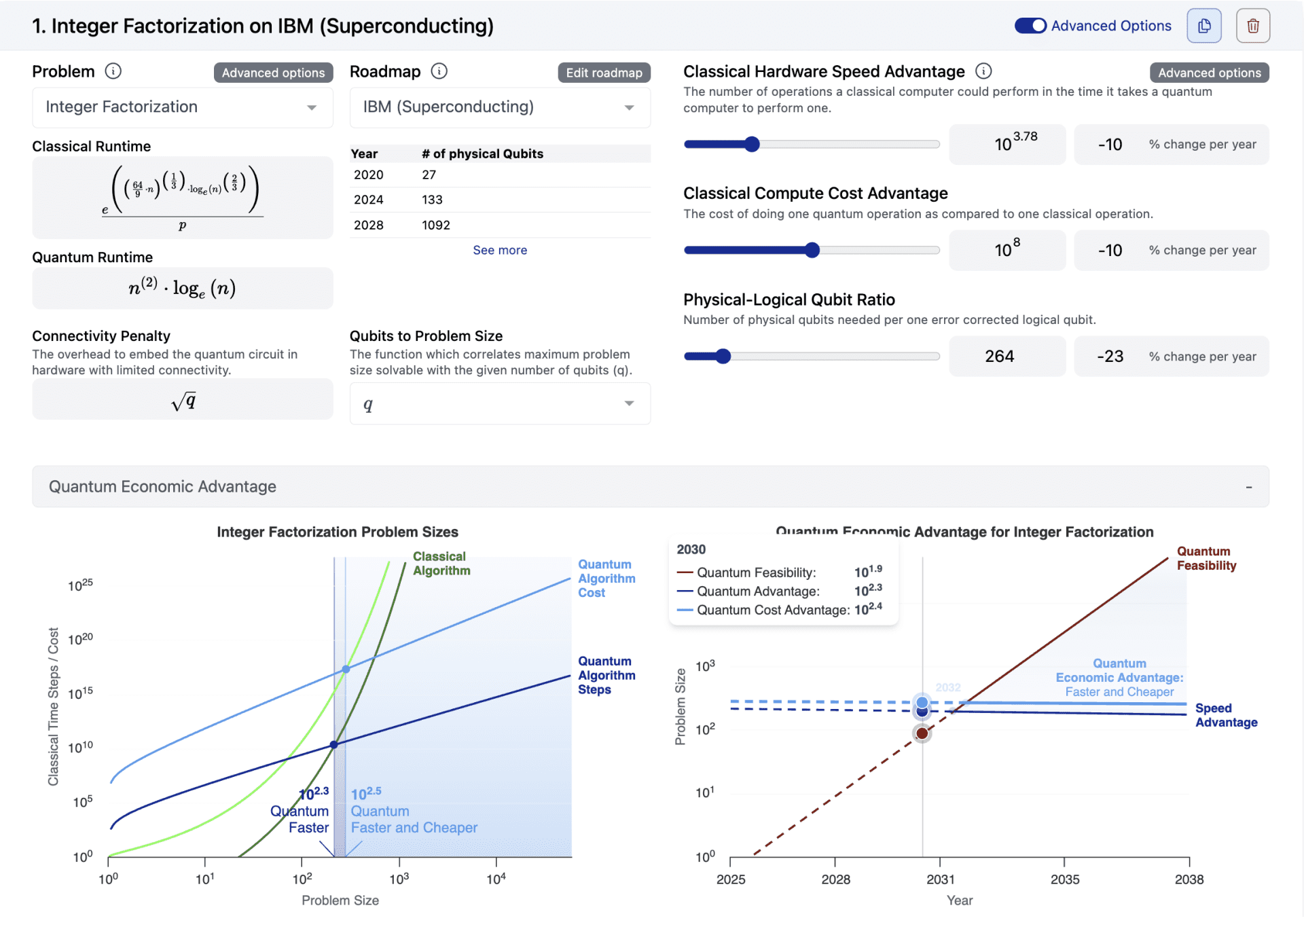The image size is (1304, 929).
Task: Enable Problem advanced options
Action: click(x=273, y=72)
